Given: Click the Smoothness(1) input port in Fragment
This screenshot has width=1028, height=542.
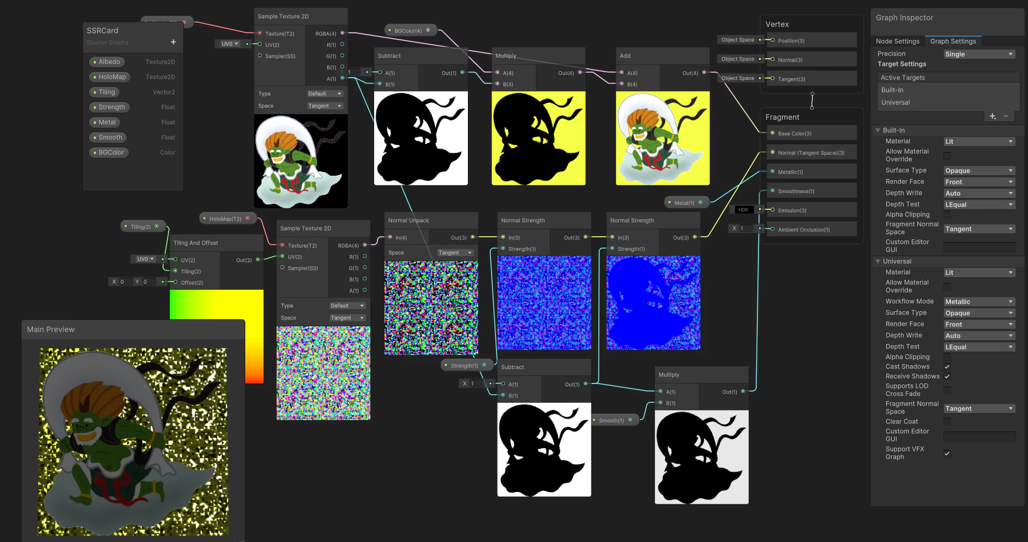Looking at the screenshot, I should 772,191.
